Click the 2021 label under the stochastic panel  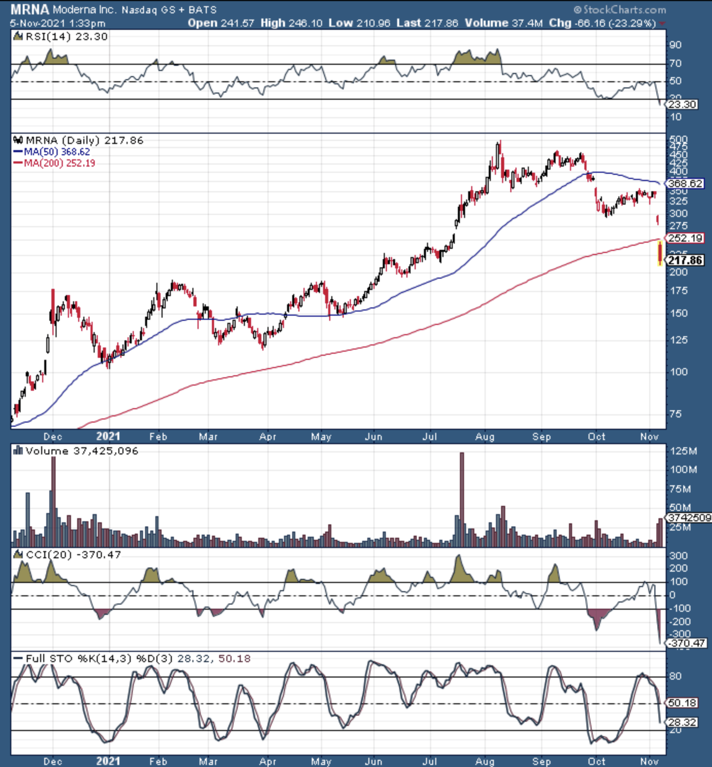coord(108,761)
